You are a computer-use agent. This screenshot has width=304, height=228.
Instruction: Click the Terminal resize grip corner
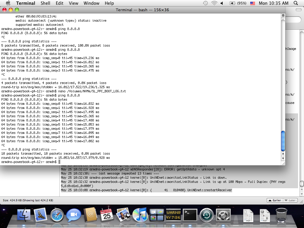pyautogui.click(x=283, y=164)
